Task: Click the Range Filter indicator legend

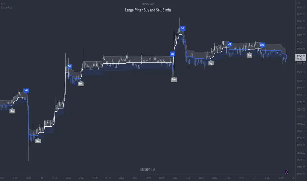Action: point(7,8)
